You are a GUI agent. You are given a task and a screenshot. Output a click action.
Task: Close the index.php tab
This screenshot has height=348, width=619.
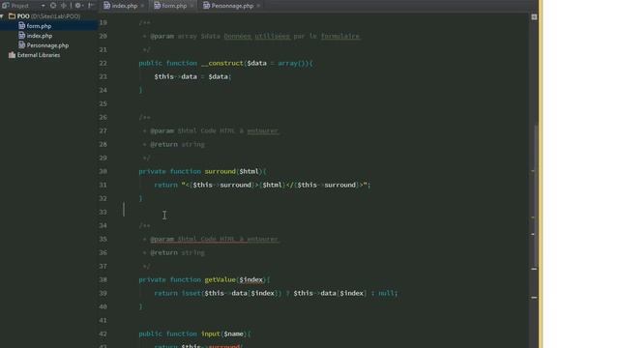tap(142, 6)
